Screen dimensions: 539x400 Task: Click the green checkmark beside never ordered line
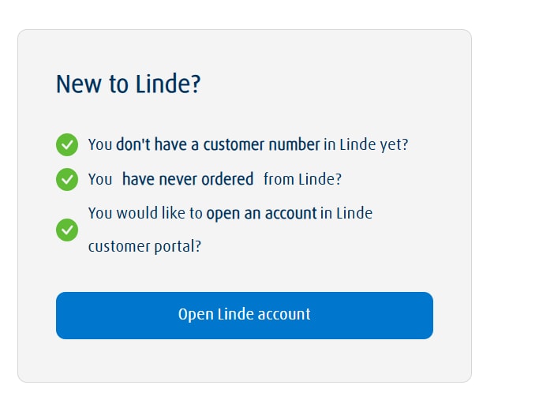click(67, 179)
